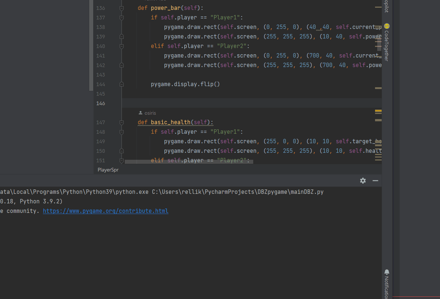Collapse the elif block at line 151

pyautogui.click(x=121, y=160)
